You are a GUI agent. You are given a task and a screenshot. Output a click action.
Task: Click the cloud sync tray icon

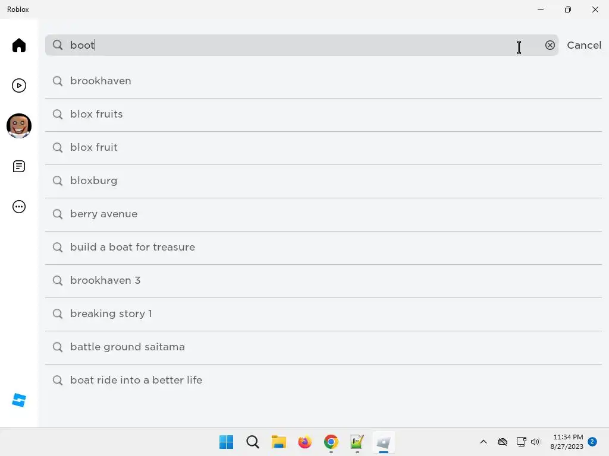[502, 442]
